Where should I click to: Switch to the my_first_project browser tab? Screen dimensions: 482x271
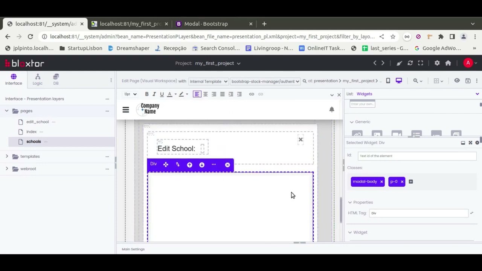(130, 24)
